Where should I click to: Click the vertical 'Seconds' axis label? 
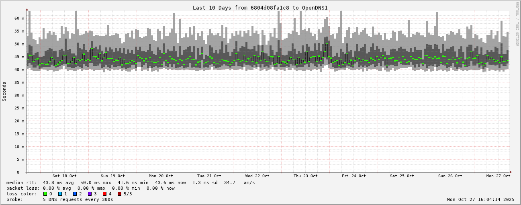tap(4, 91)
